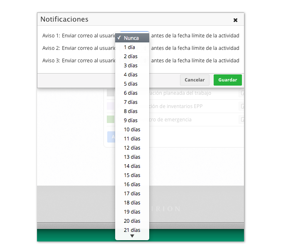Choose the '8 días' entry
The image size is (281, 251).
(x=132, y=111)
